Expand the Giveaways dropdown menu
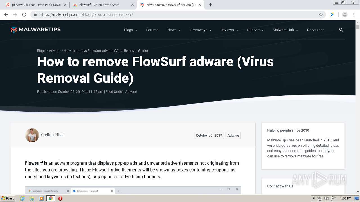This screenshot has height=202, width=360. pyautogui.click(x=201, y=30)
